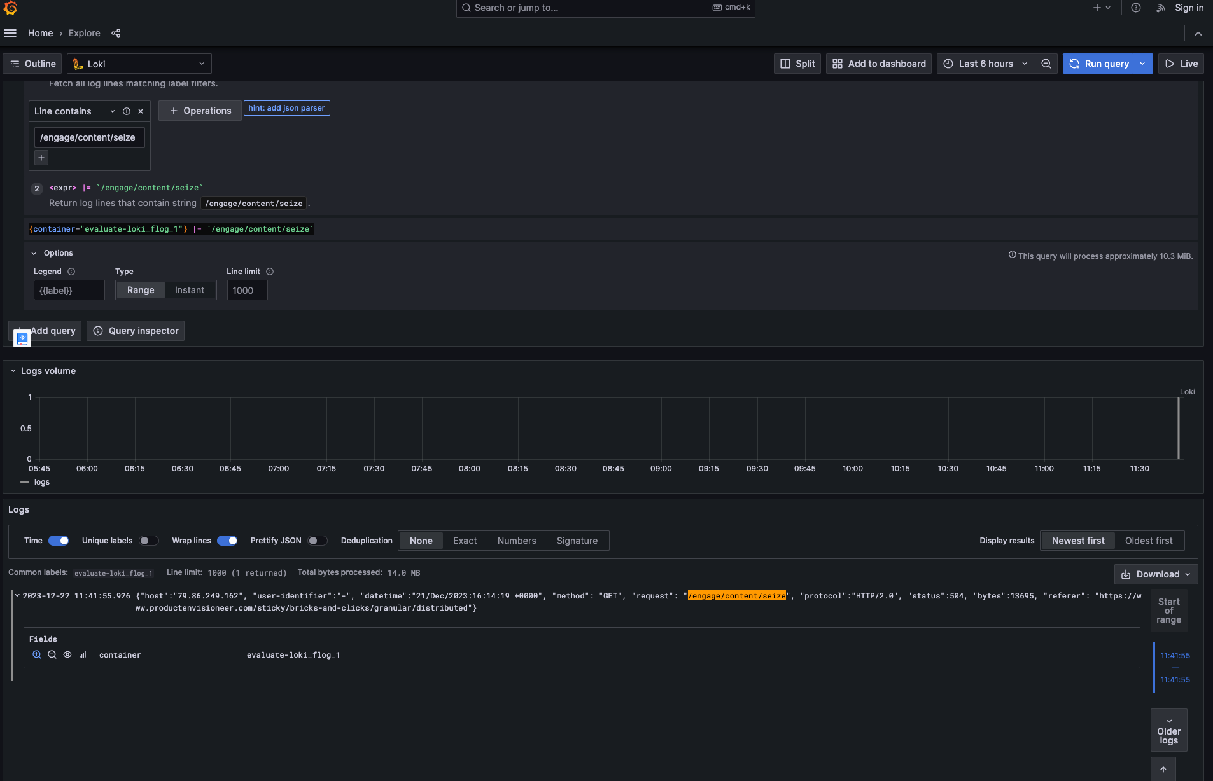Select Newest first display order
This screenshot has height=781, width=1213.
tap(1078, 541)
